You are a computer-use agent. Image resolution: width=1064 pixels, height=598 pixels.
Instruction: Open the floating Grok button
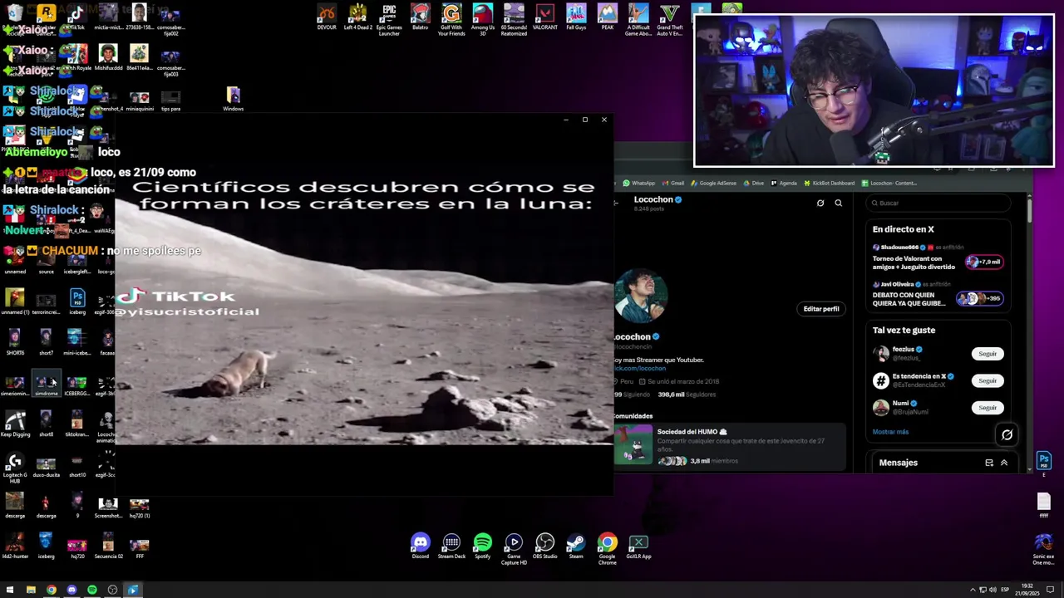[1007, 434]
